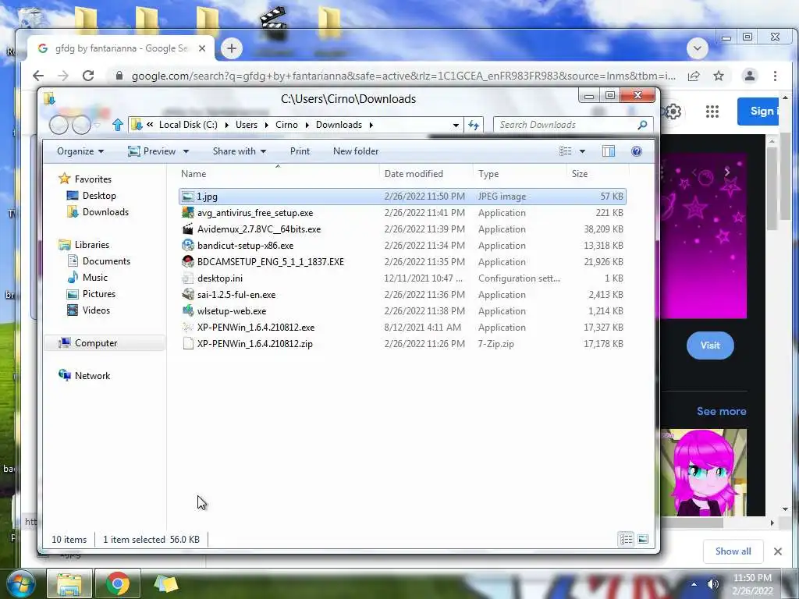Image resolution: width=799 pixels, height=599 pixels.
Task: Click the sai-1.2.5-ful-en.exe icon
Action: (188, 294)
